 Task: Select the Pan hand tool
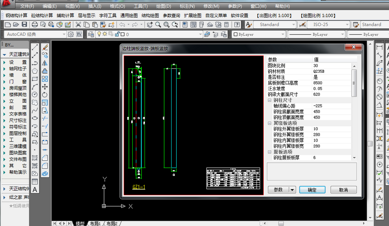pyautogui.click(x=150, y=25)
